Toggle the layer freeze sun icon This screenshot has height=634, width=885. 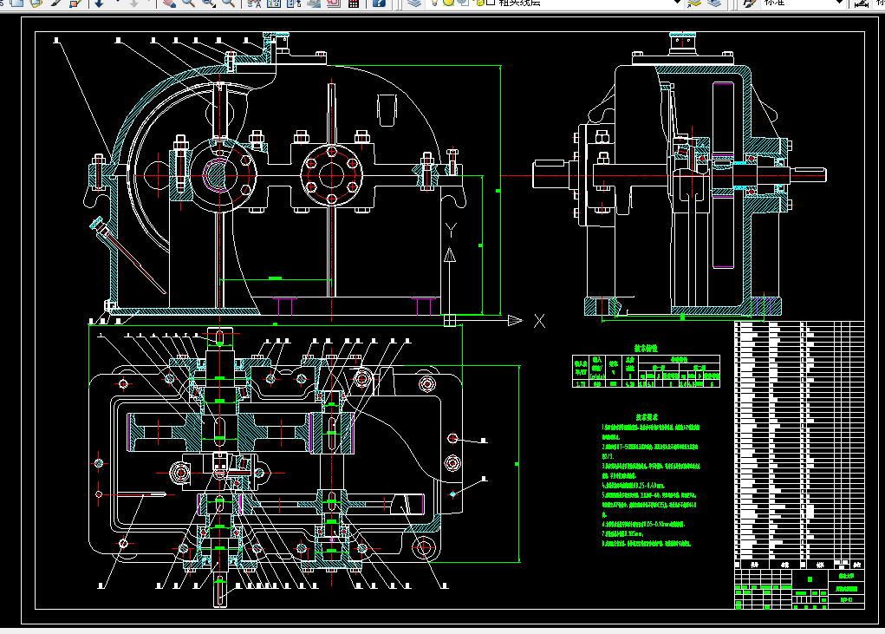coord(449,3)
